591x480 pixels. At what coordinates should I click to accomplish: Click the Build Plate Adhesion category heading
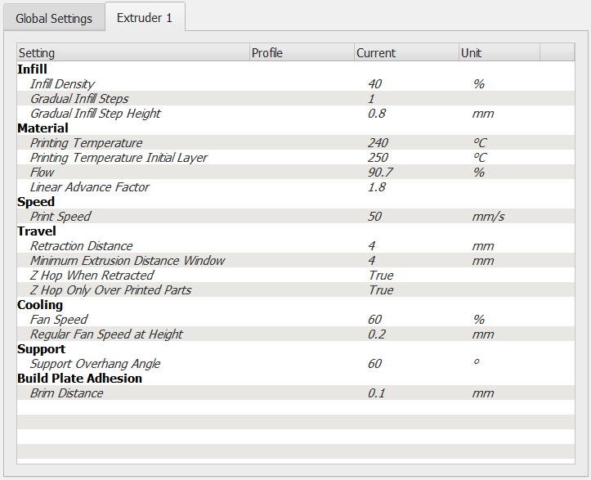tap(79, 378)
